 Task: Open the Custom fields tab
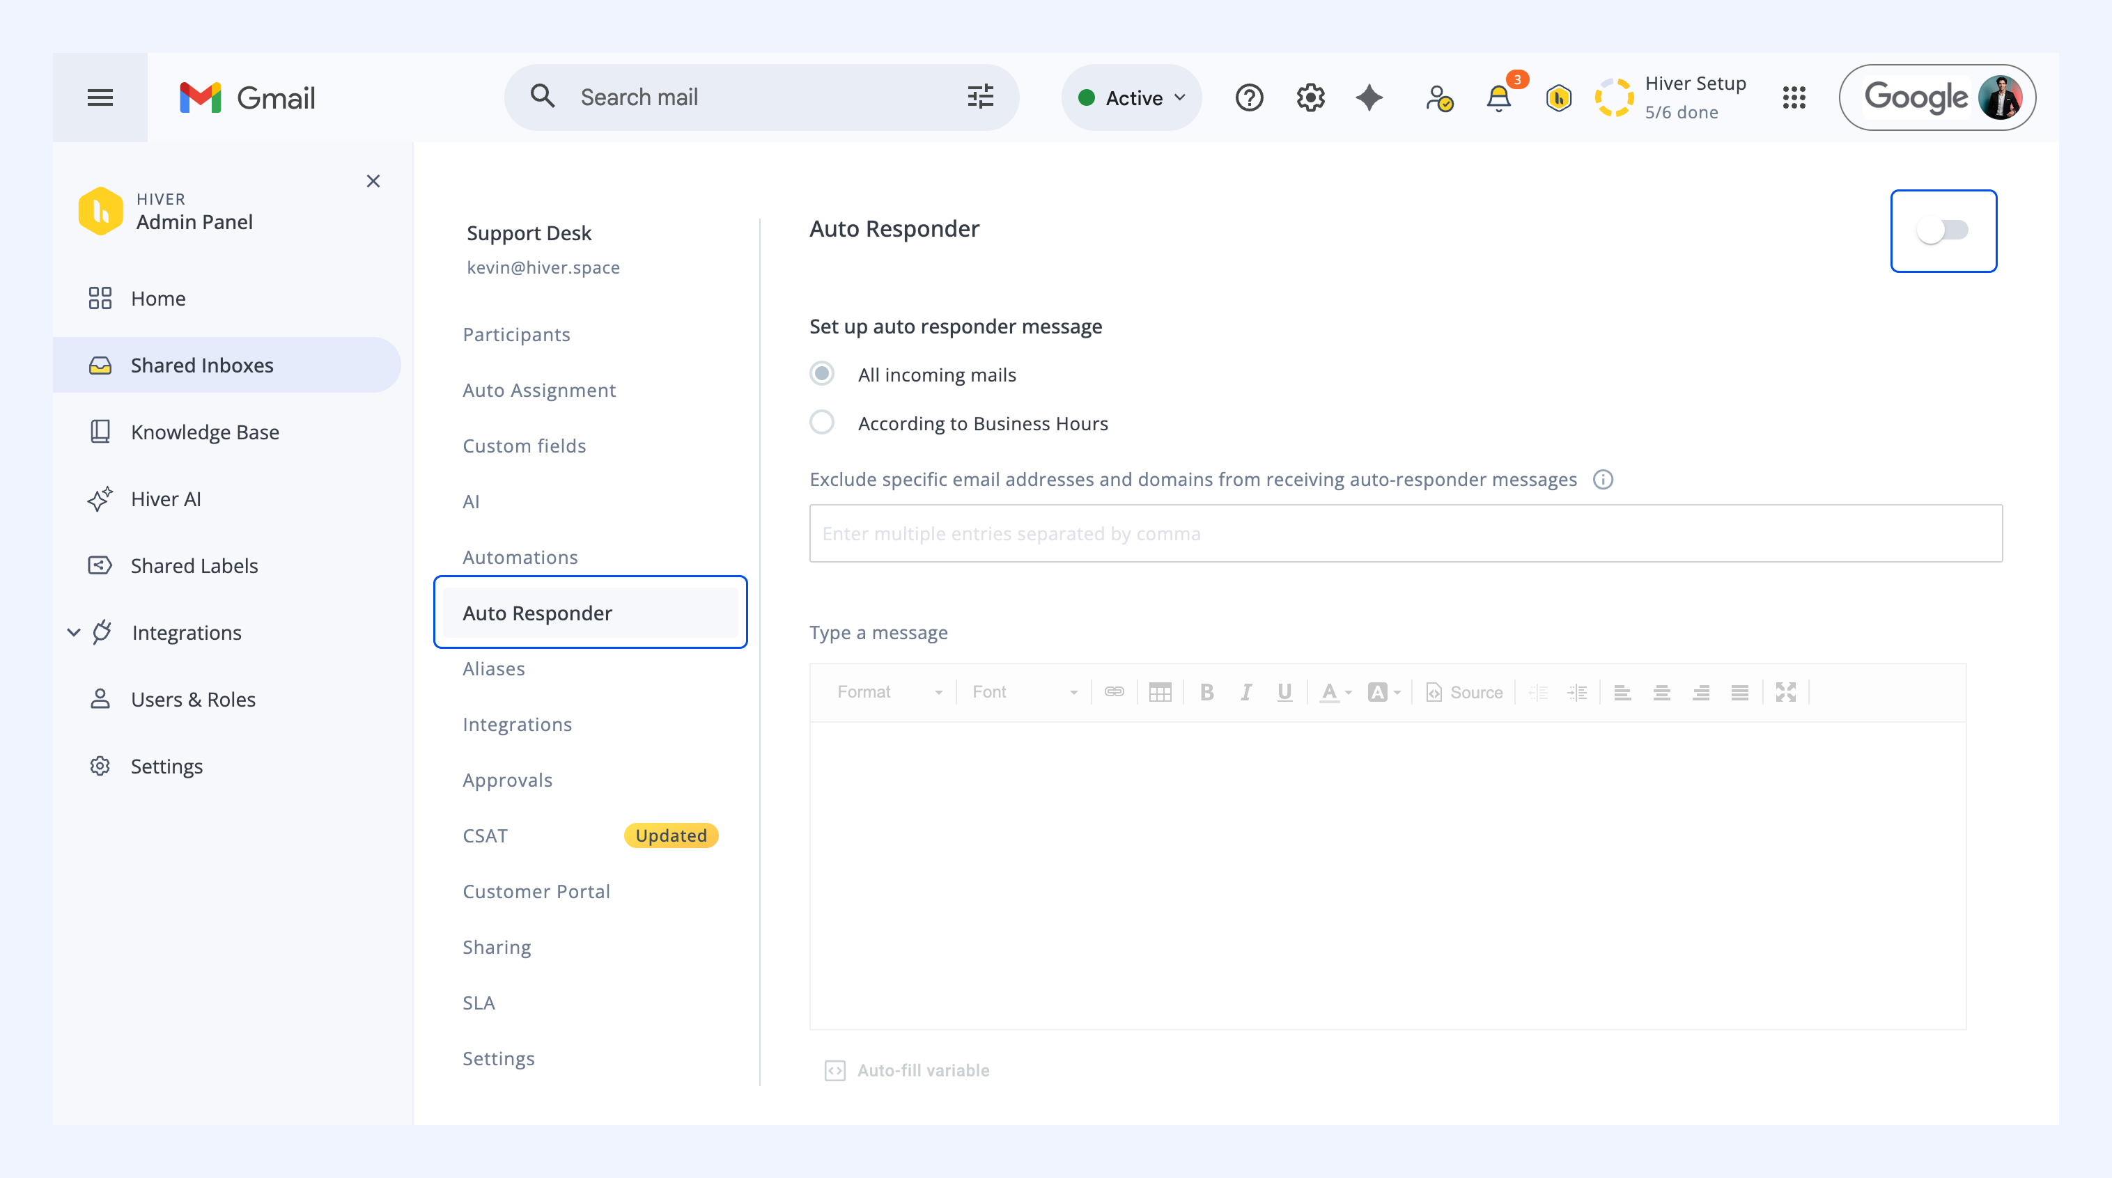[525, 446]
